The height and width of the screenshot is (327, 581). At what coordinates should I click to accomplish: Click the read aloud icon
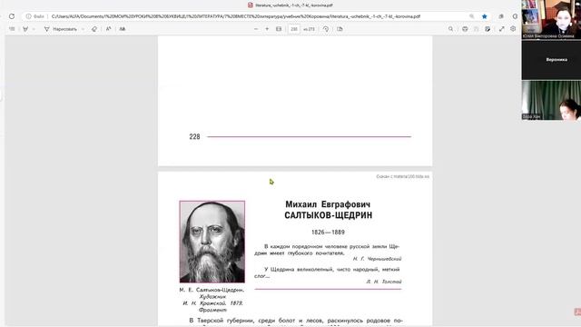108,29
